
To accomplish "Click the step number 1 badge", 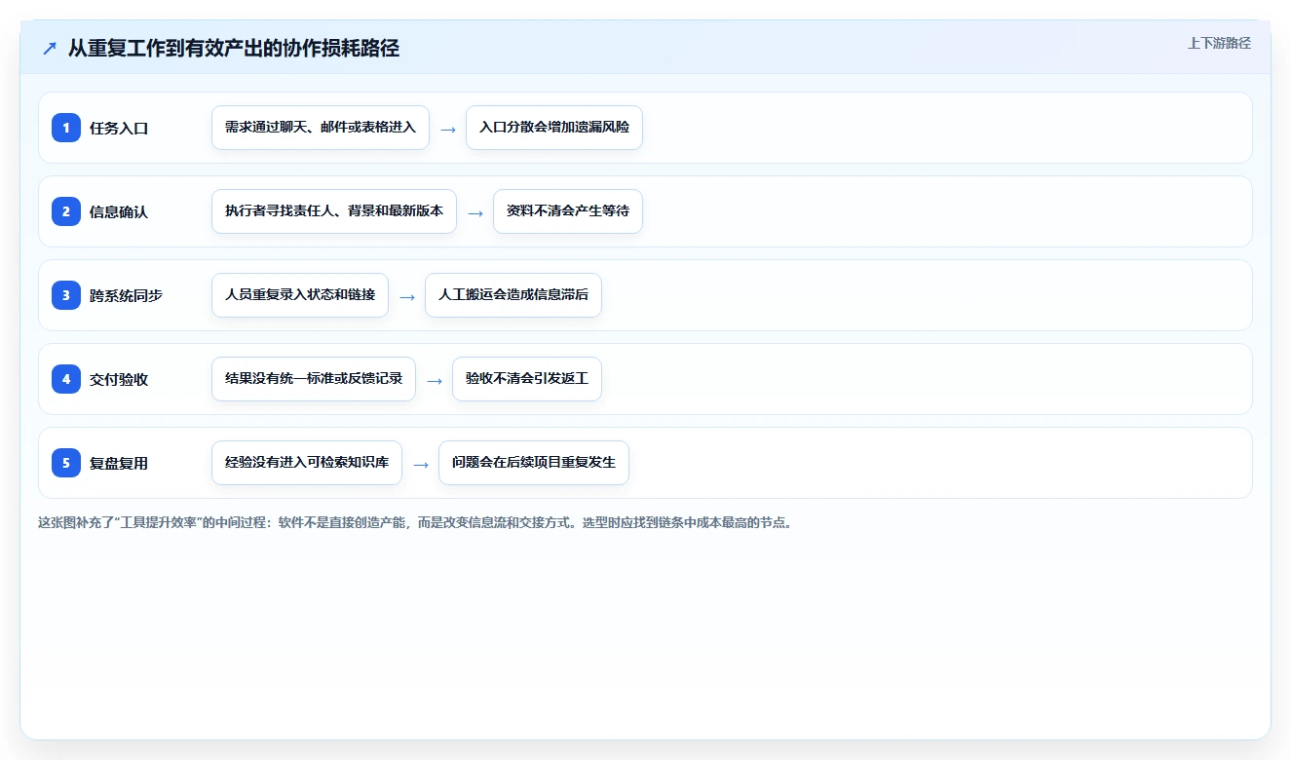I will [x=66, y=128].
